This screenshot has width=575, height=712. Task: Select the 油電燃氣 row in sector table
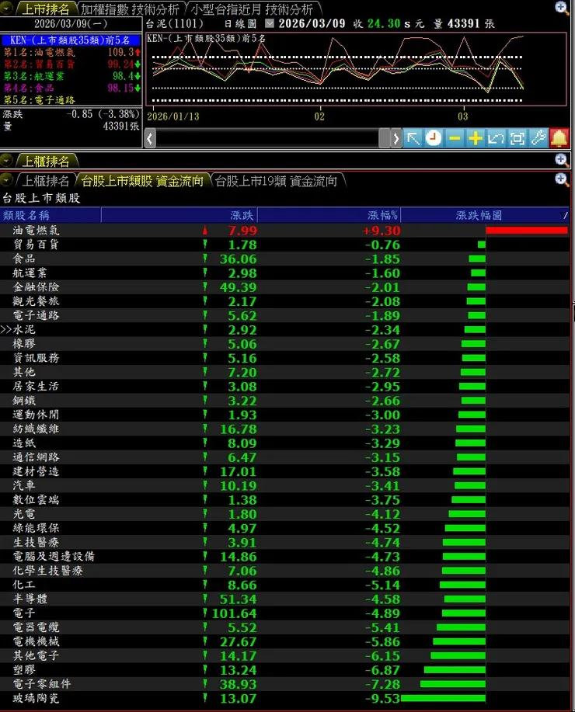284,231
